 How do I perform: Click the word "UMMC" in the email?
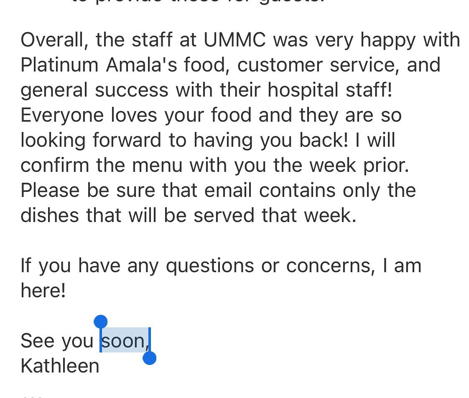(x=234, y=39)
